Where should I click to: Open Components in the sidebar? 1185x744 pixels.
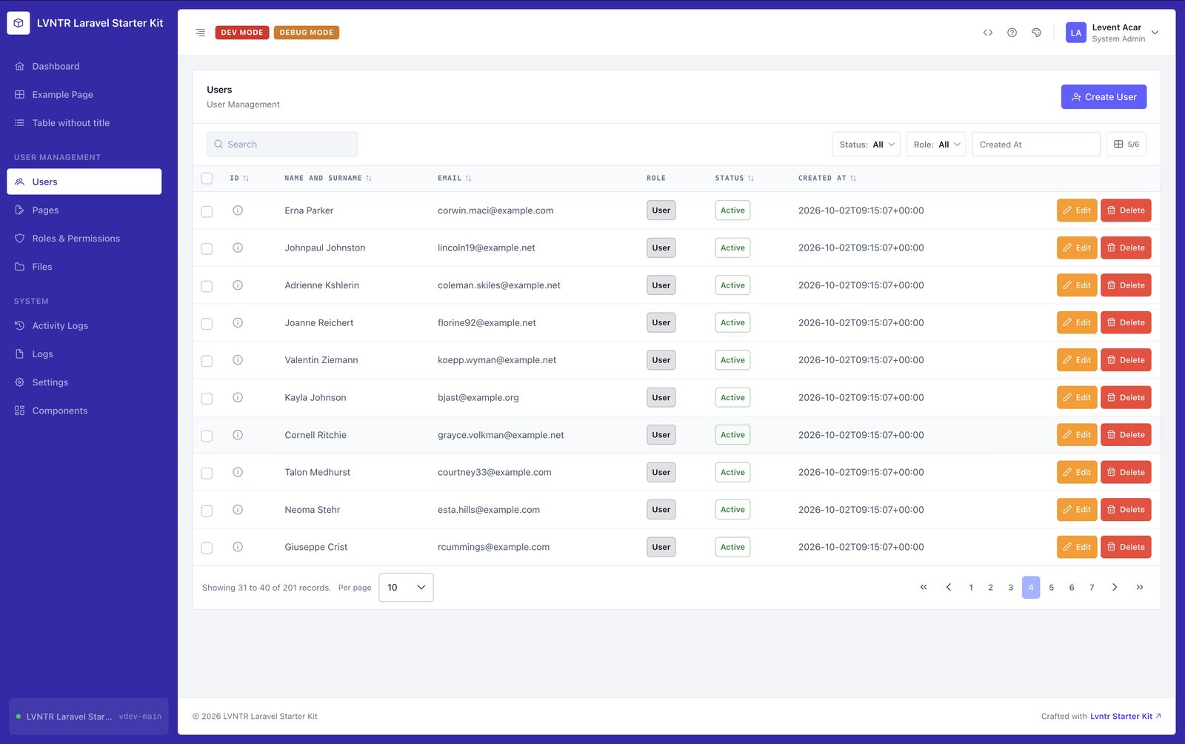click(84, 411)
